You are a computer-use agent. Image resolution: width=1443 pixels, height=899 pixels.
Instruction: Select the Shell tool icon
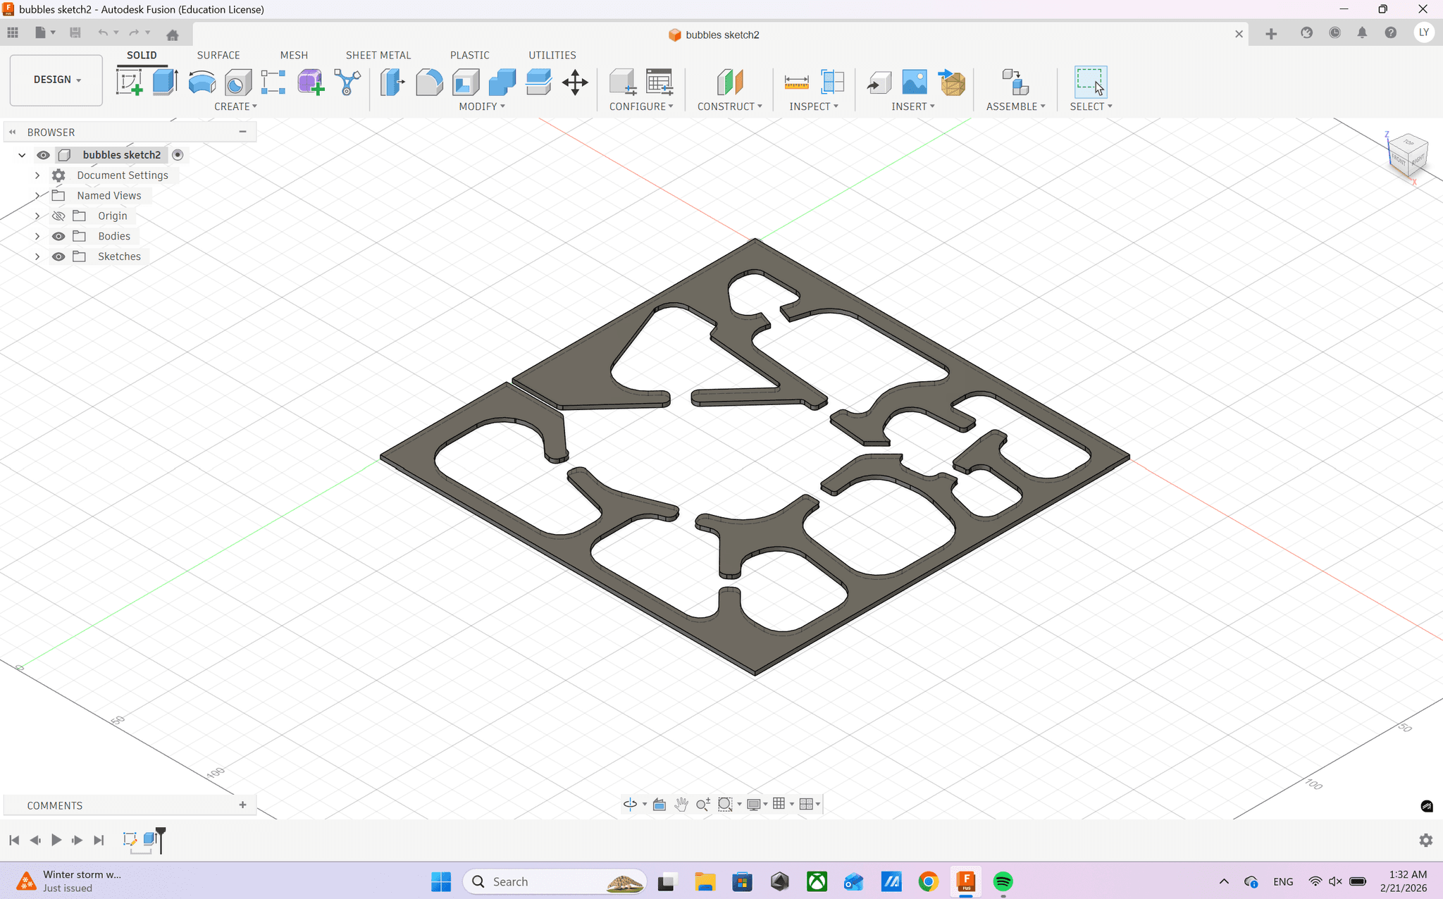[465, 82]
